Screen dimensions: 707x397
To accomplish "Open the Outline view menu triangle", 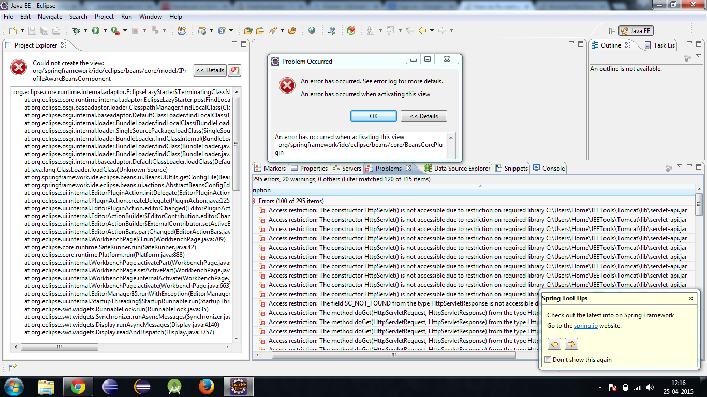I will 699,56.
